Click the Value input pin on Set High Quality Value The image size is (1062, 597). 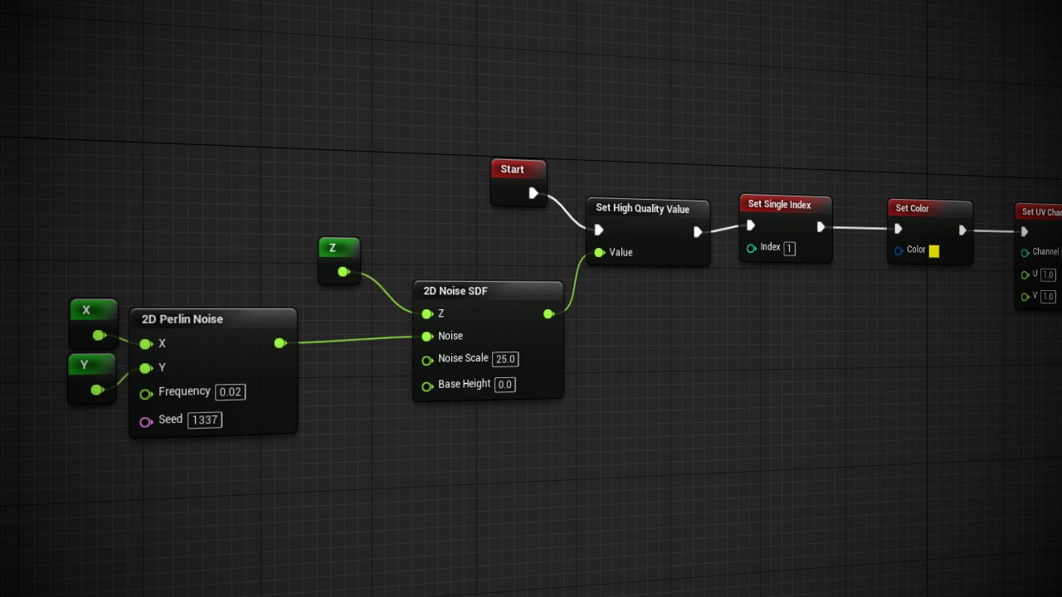click(599, 252)
